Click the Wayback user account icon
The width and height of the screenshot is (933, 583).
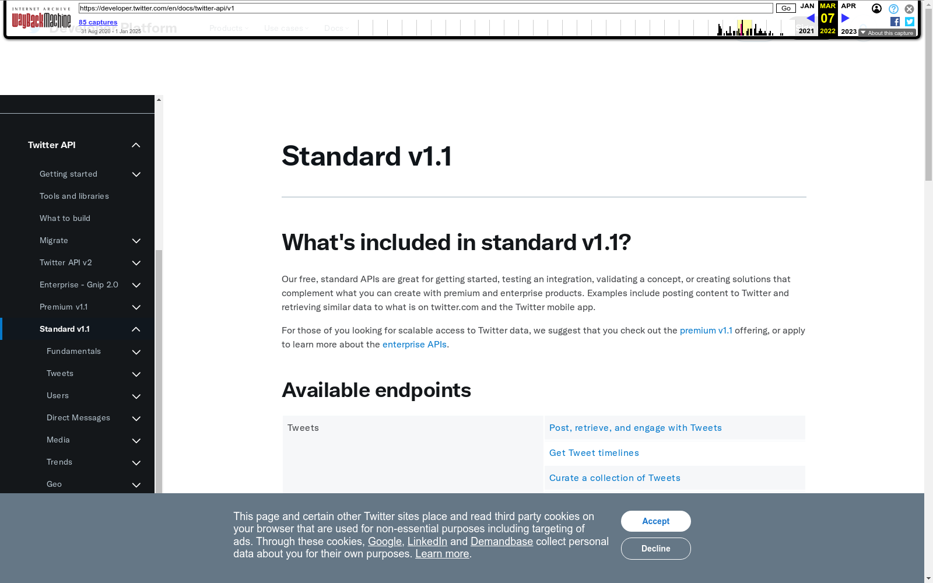point(876,9)
